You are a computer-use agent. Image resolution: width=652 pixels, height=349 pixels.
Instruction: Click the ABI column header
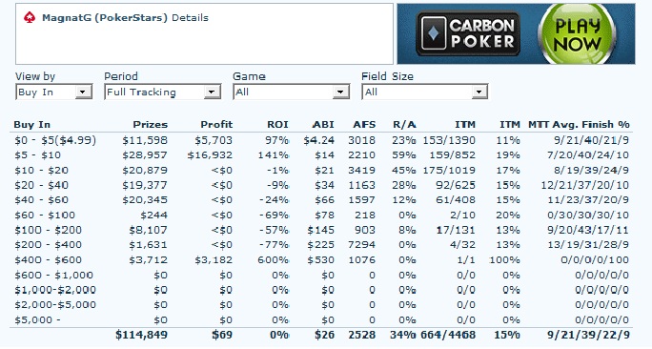(323, 124)
